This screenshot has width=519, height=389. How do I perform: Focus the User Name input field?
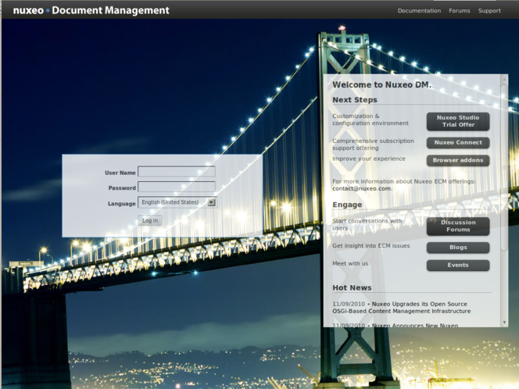177,172
